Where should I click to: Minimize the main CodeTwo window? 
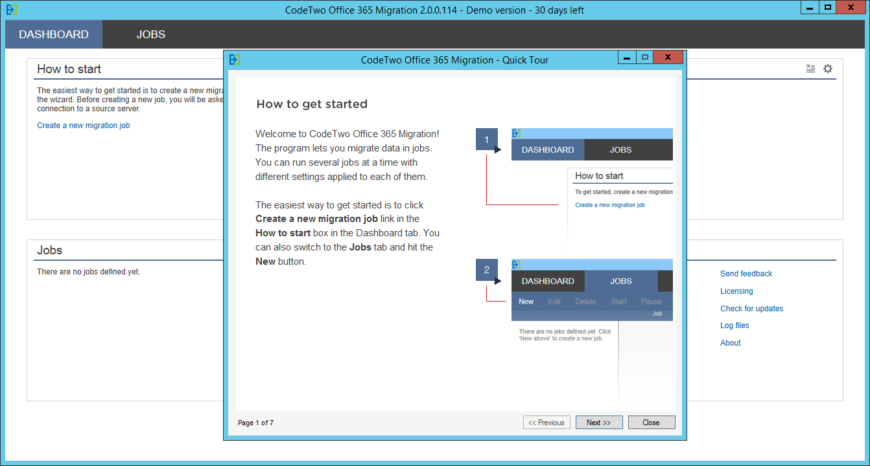pyautogui.click(x=810, y=8)
